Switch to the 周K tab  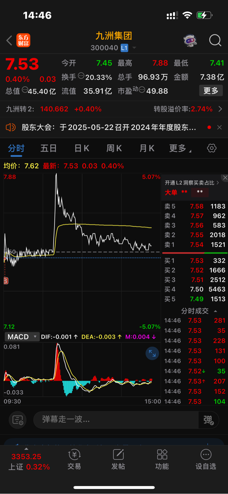114,148
